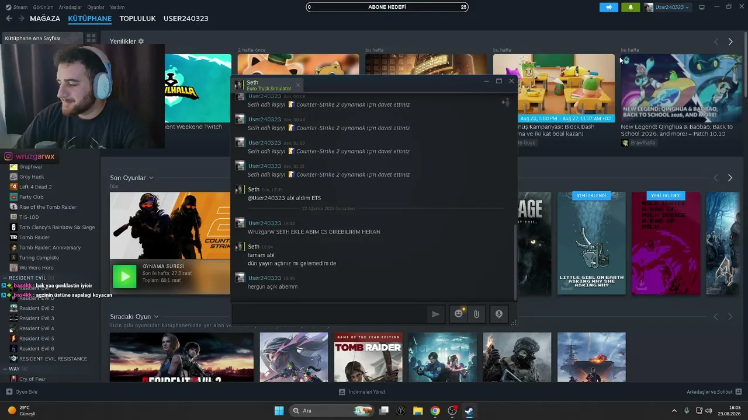The width and height of the screenshot is (748, 420).
Task: Open the Left 4 Dead 2 library entry
Action: click(36, 187)
